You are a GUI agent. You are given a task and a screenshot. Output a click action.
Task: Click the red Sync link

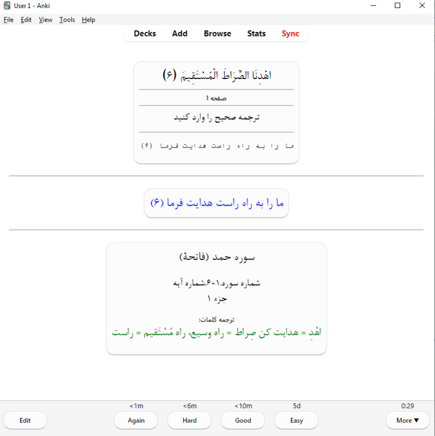[291, 34]
